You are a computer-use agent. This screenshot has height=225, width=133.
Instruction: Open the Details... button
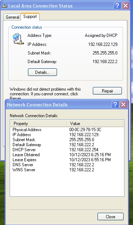(x=42, y=72)
